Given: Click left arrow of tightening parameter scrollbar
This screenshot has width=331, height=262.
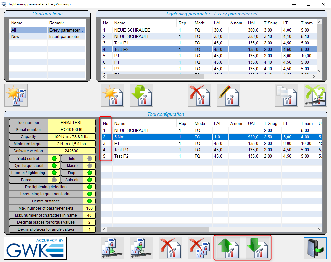Looking at the screenshot, I should pyautogui.click(x=104, y=76).
